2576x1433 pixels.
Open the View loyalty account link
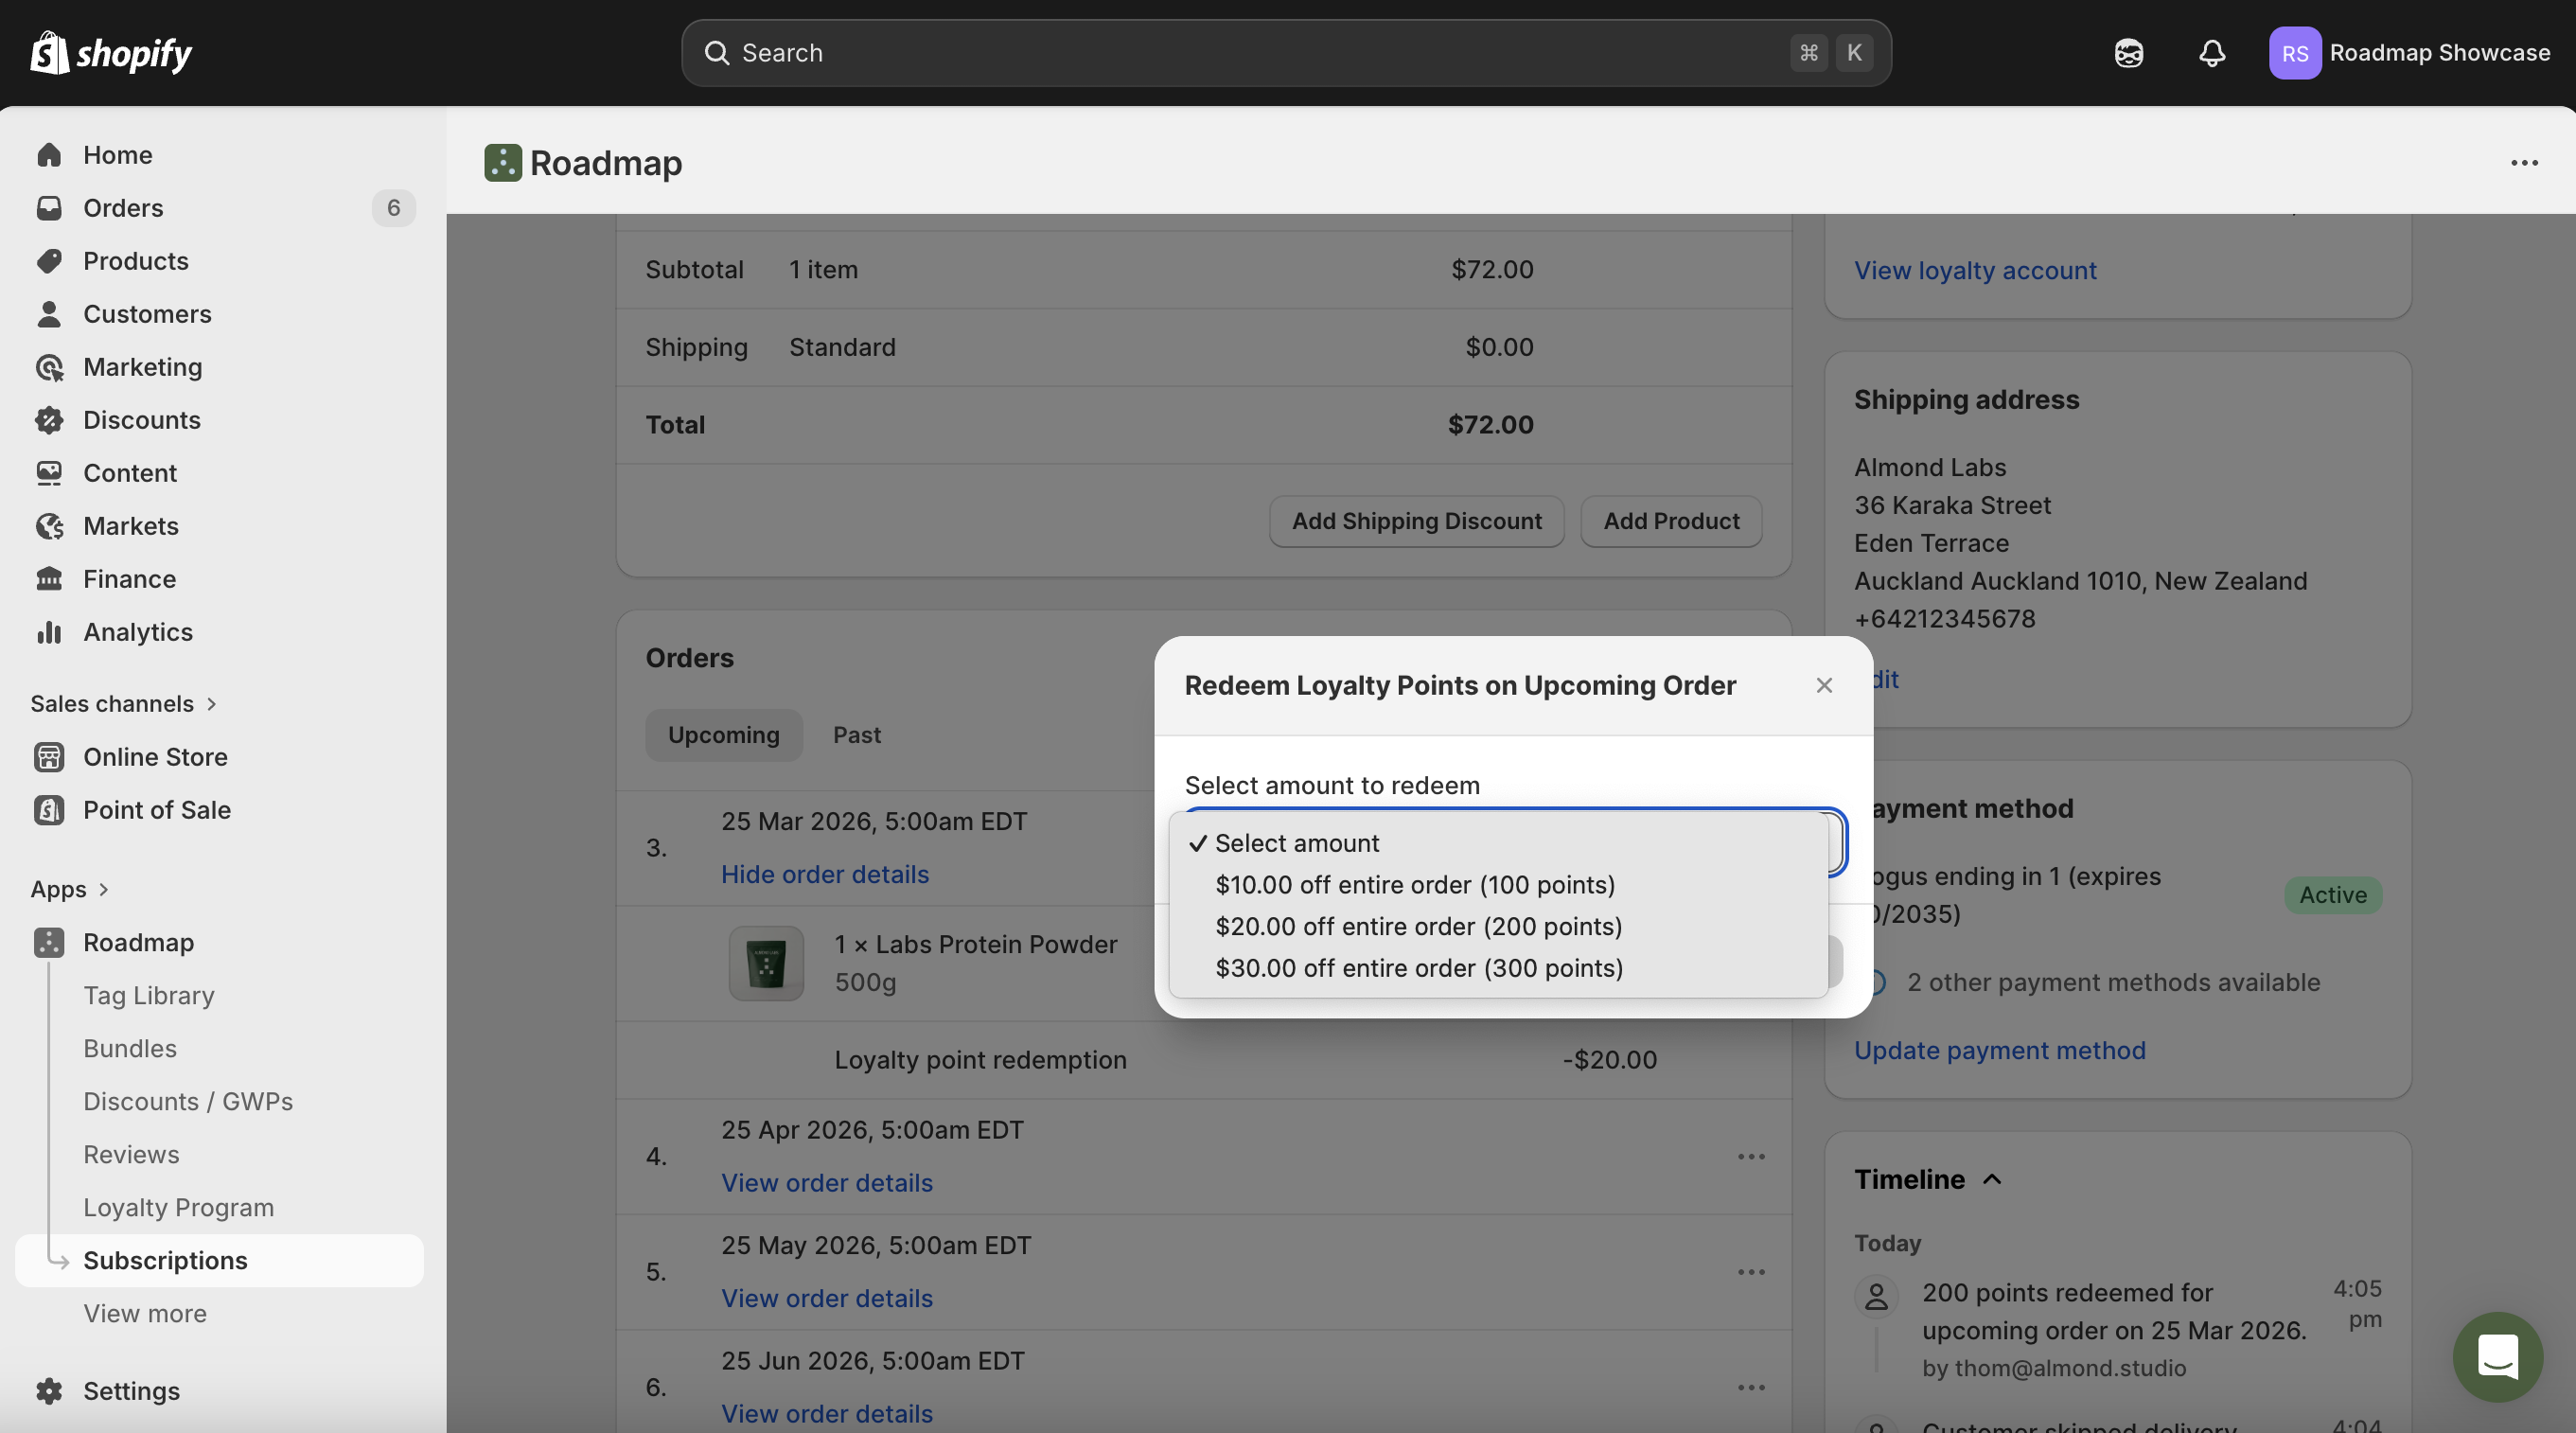pos(1974,271)
